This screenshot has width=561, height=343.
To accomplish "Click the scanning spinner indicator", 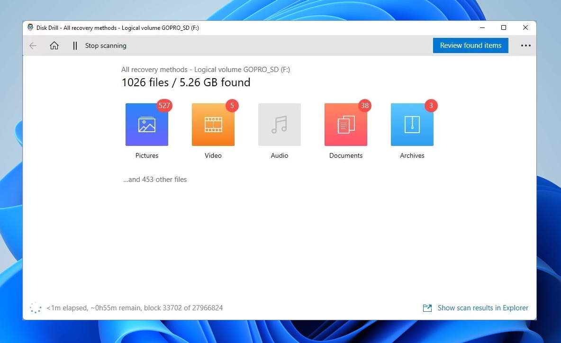I will pos(36,308).
